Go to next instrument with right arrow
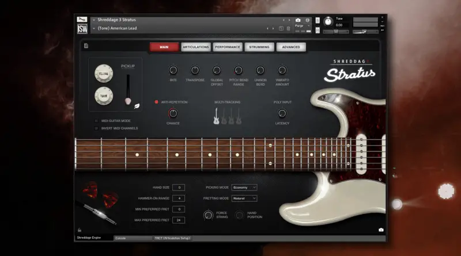Image resolution: width=461 pixels, height=256 pixels. [289, 20]
